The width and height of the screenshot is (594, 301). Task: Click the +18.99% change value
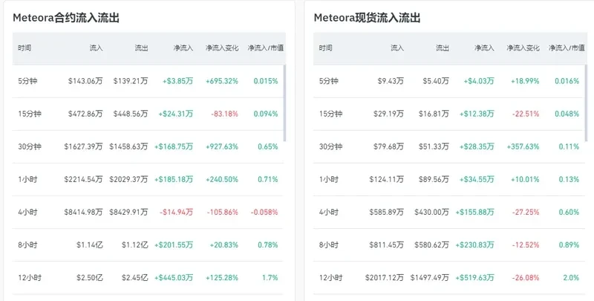pyautogui.click(x=525, y=81)
